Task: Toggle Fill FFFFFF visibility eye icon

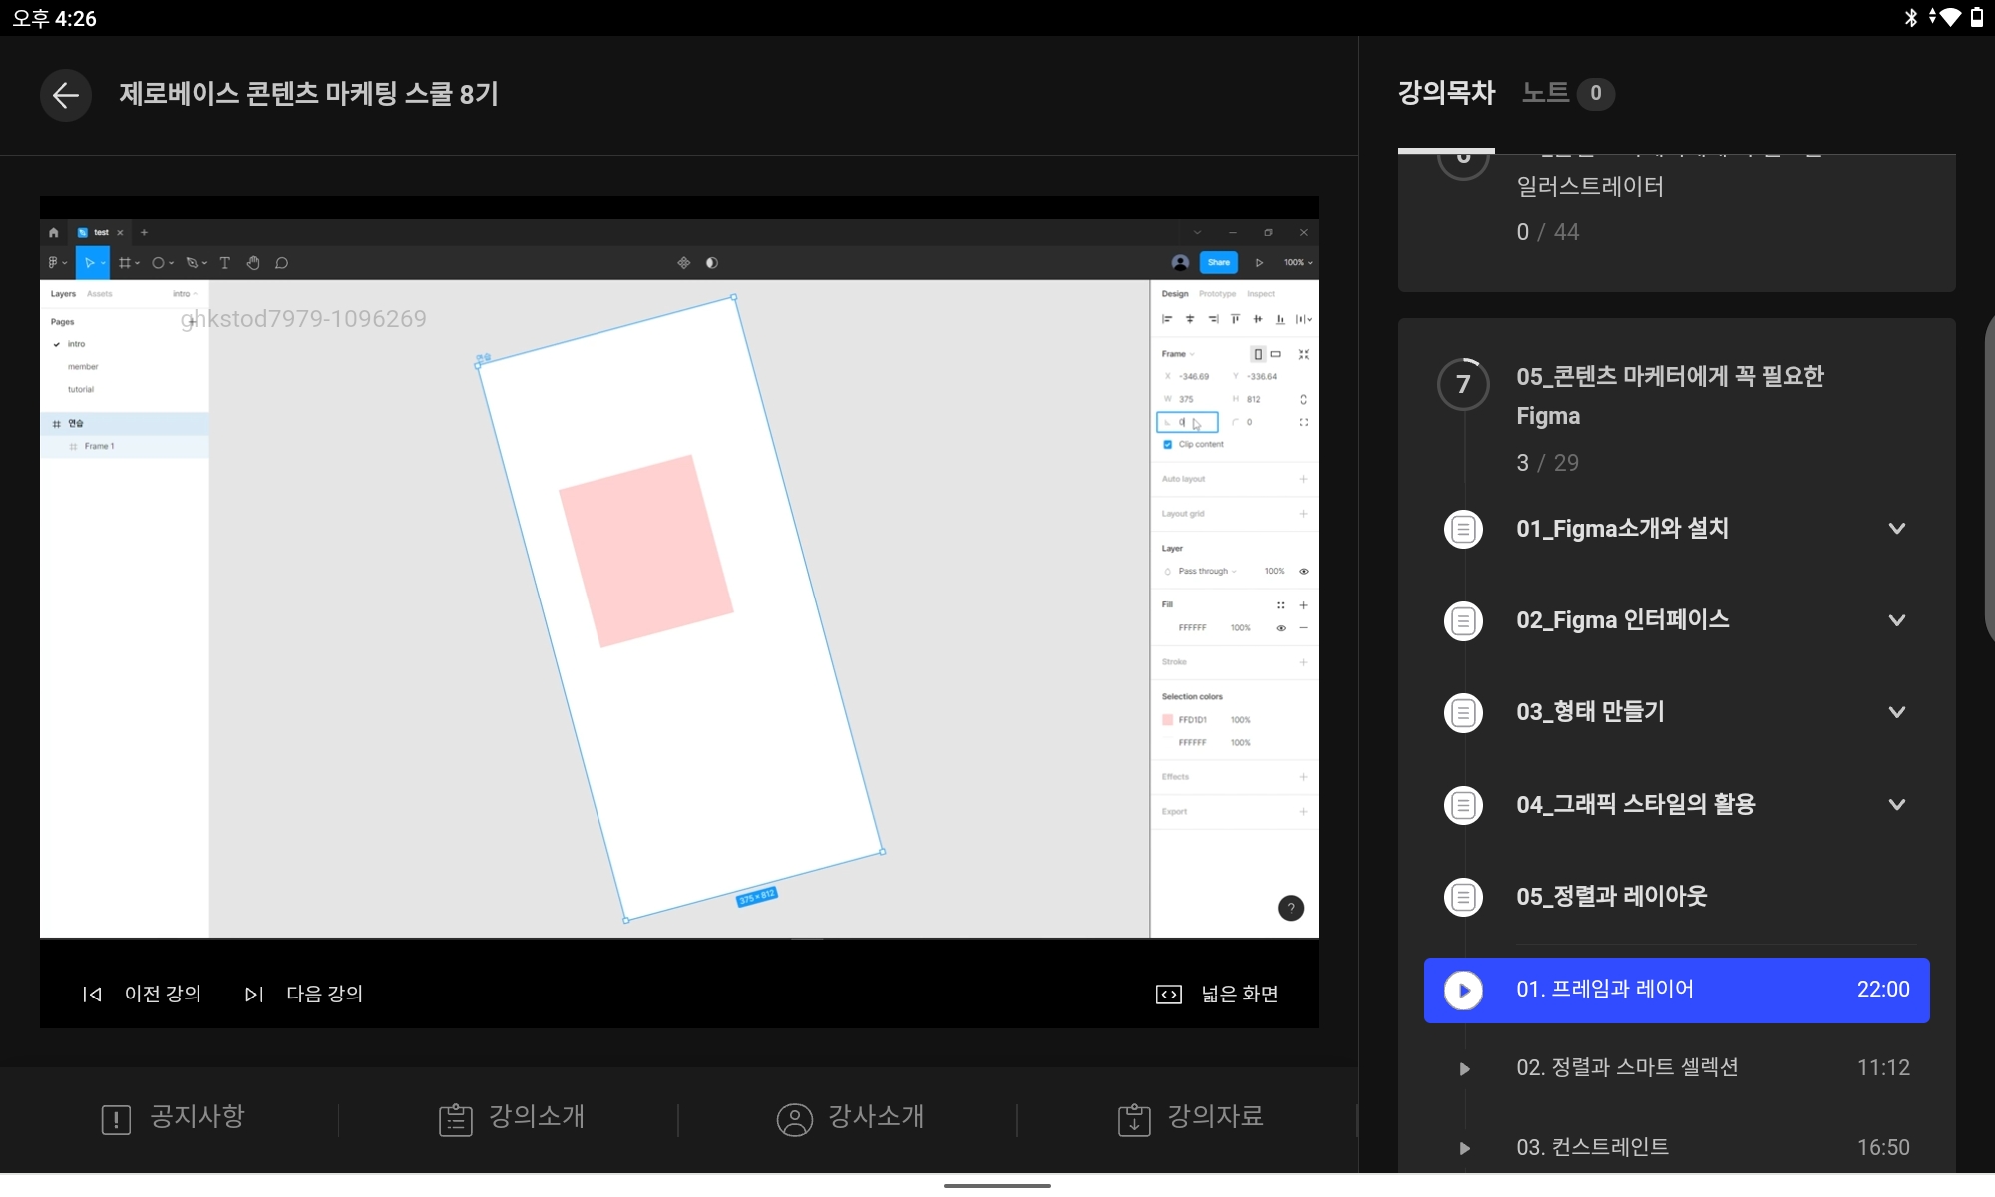Action: coord(1281,628)
